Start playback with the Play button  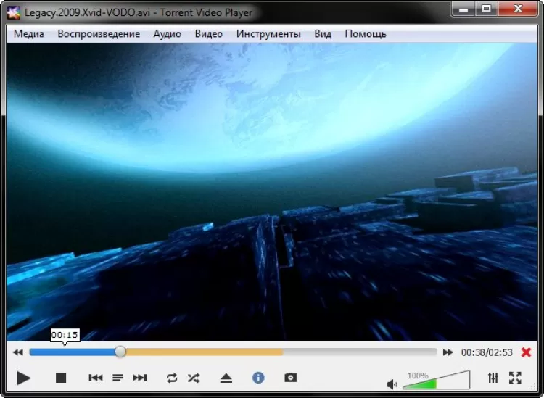pos(24,378)
